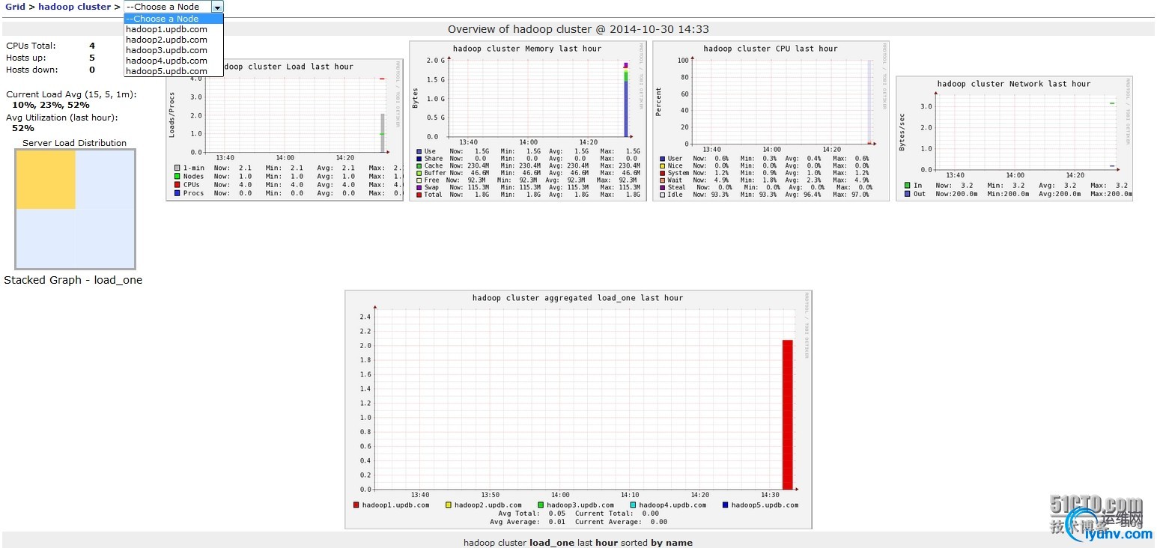Collapse the Choose a Node dropdown arrow
Screen dimensions: 1157x548
(x=217, y=7)
